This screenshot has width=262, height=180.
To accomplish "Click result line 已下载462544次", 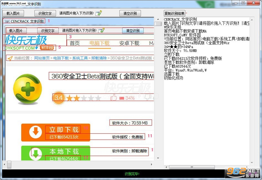I will click(177, 66).
